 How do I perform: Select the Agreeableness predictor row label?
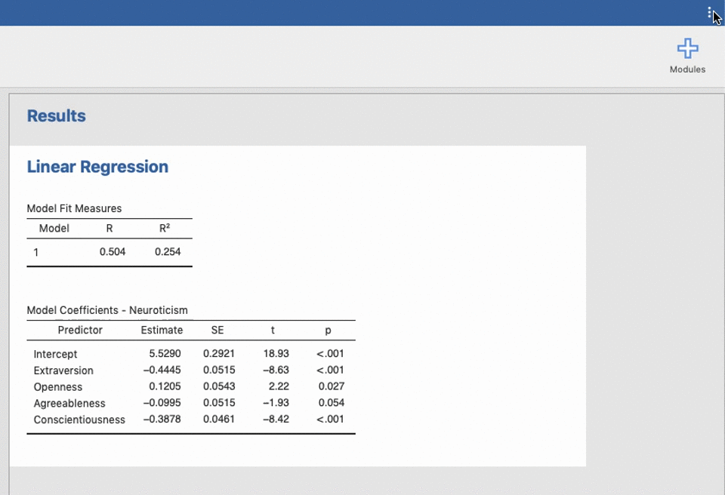69,404
